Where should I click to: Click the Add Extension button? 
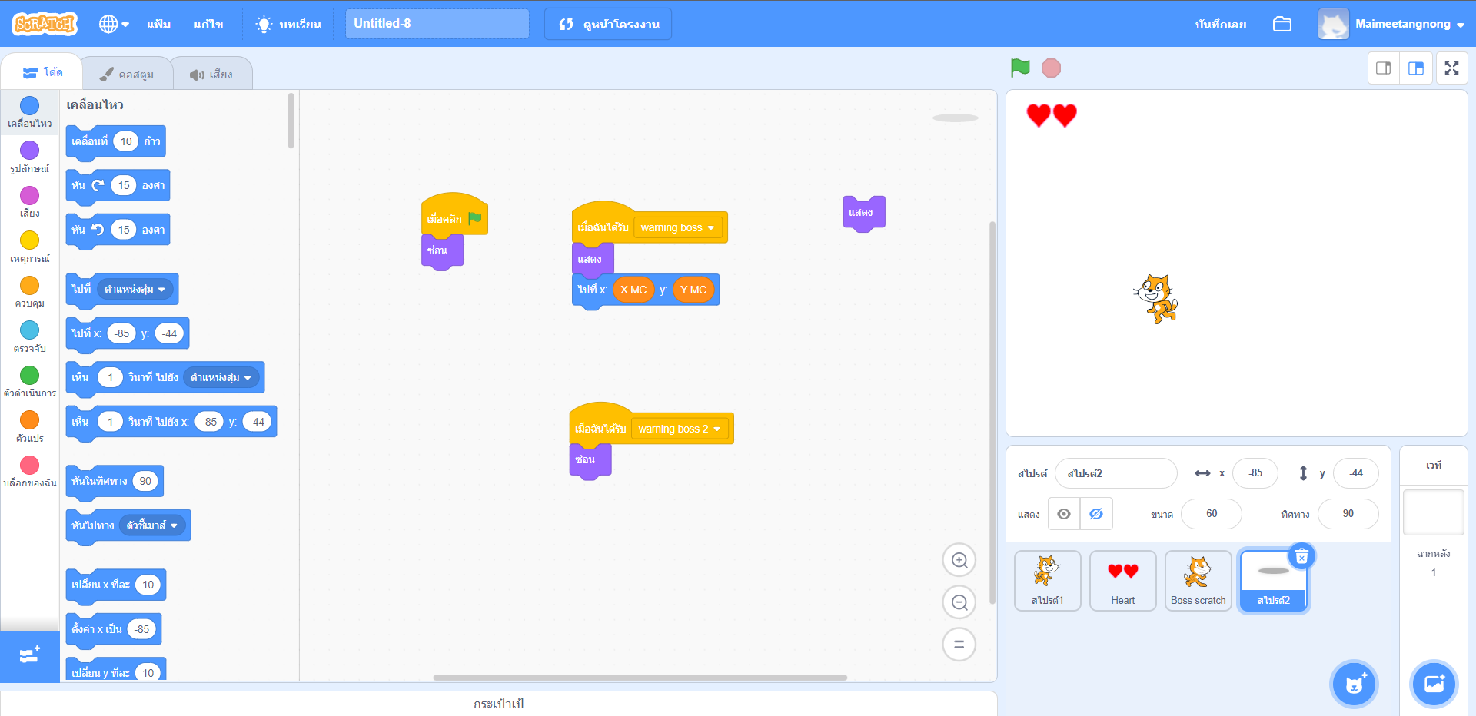coord(29,657)
